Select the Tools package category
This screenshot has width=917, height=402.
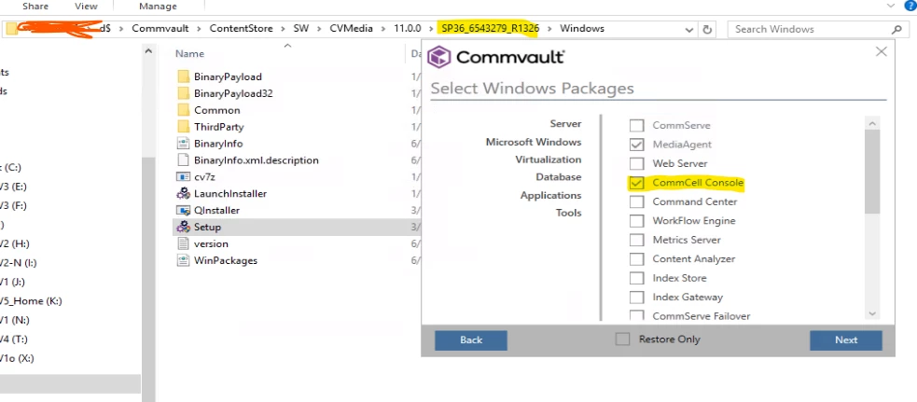569,213
